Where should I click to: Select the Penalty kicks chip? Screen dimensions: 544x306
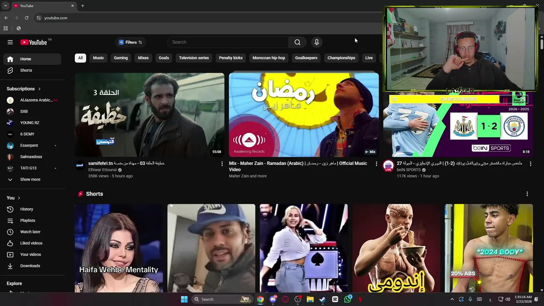(231, 58)
